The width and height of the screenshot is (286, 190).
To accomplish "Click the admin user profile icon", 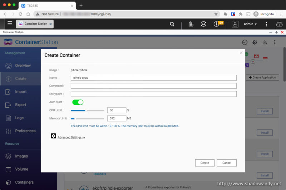I will tap(235, 24).
